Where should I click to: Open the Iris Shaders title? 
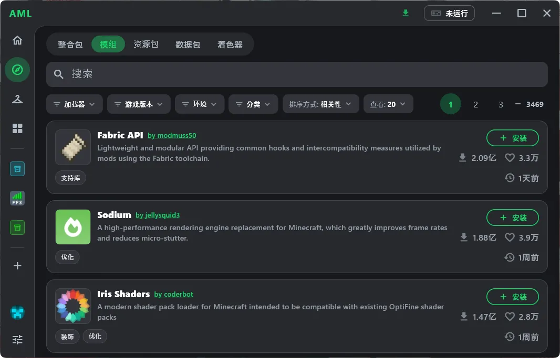pos(123,294)
